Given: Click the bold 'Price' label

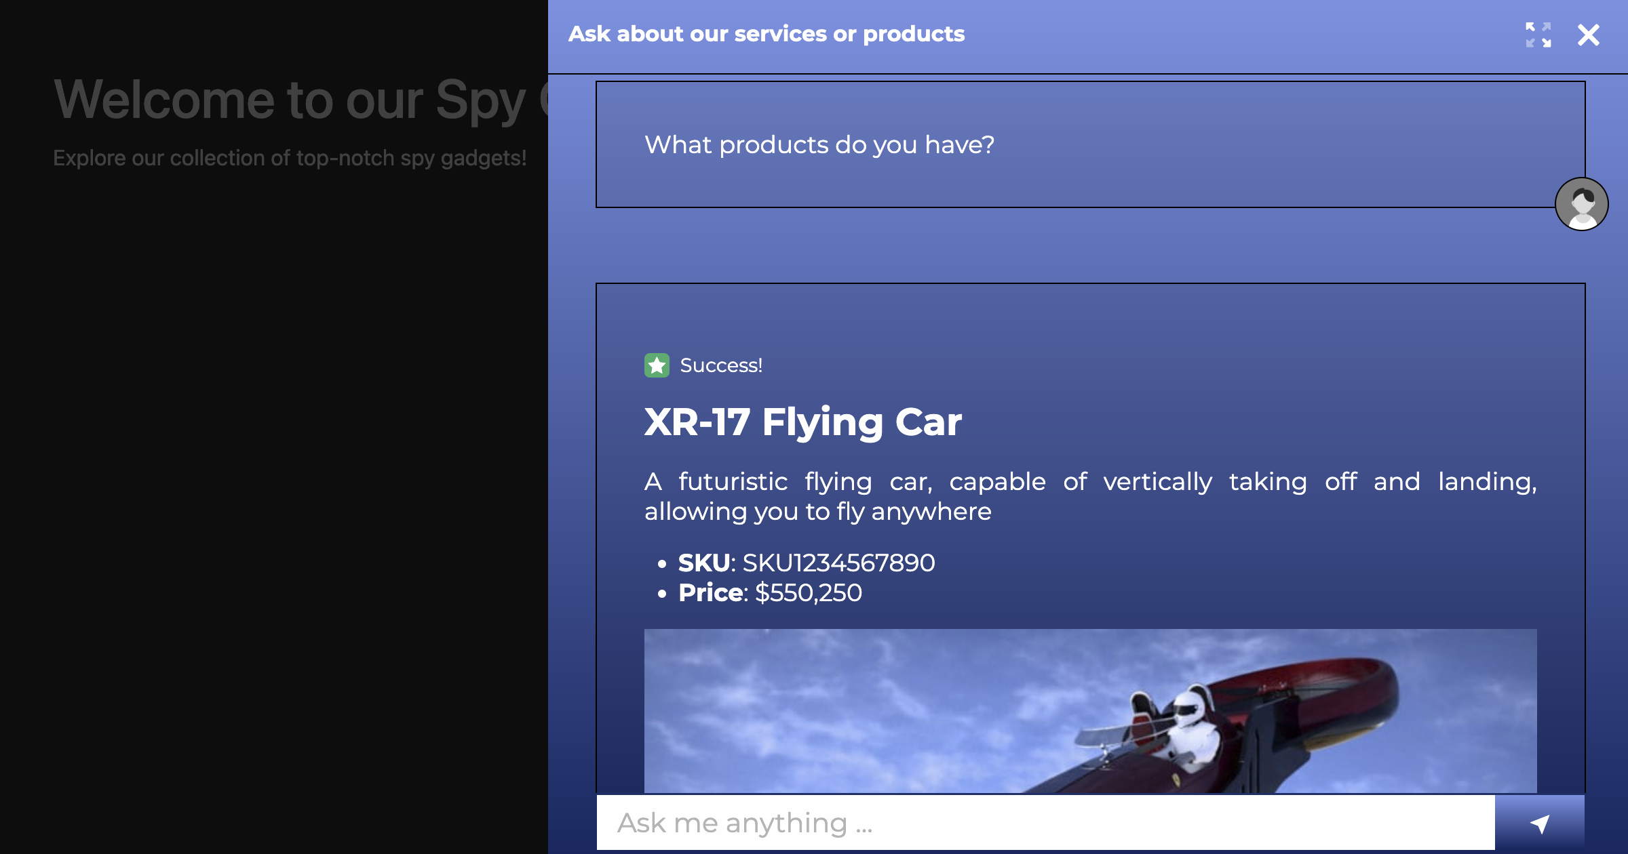Looking at the screenshot, I should point(711,593).
